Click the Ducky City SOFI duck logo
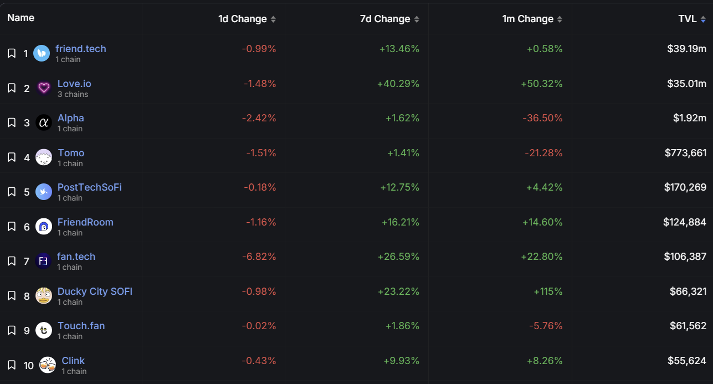The width and height of the screenshot is (713, 384). (44, 296)
